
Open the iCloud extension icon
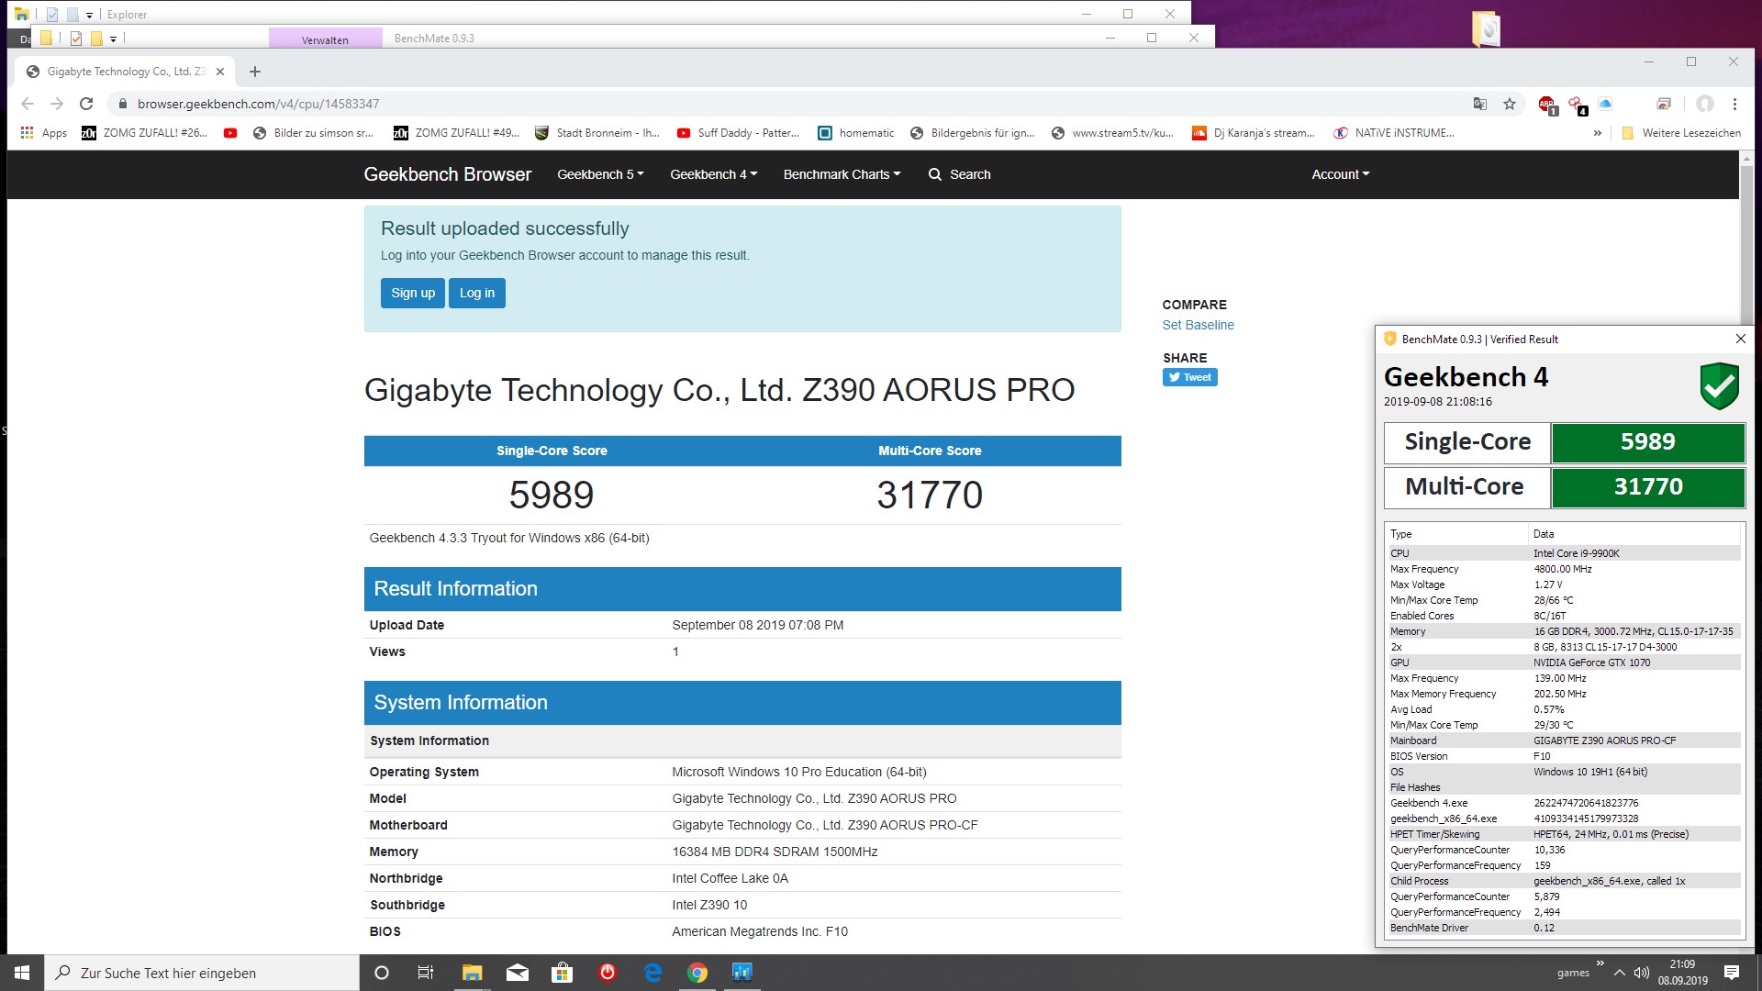tap(1605, 104)
